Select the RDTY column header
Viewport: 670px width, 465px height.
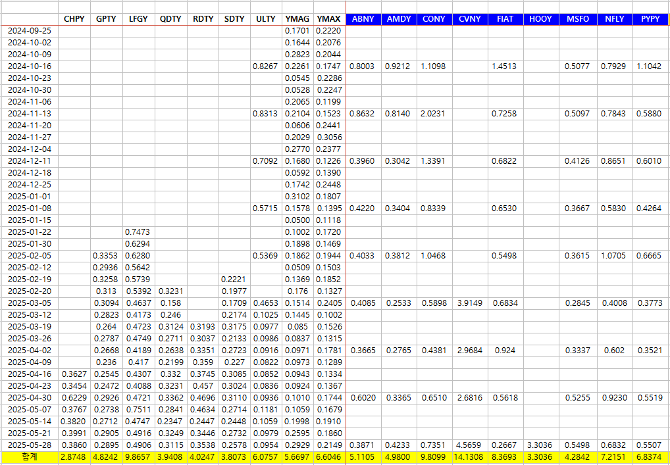click(203, 19)
